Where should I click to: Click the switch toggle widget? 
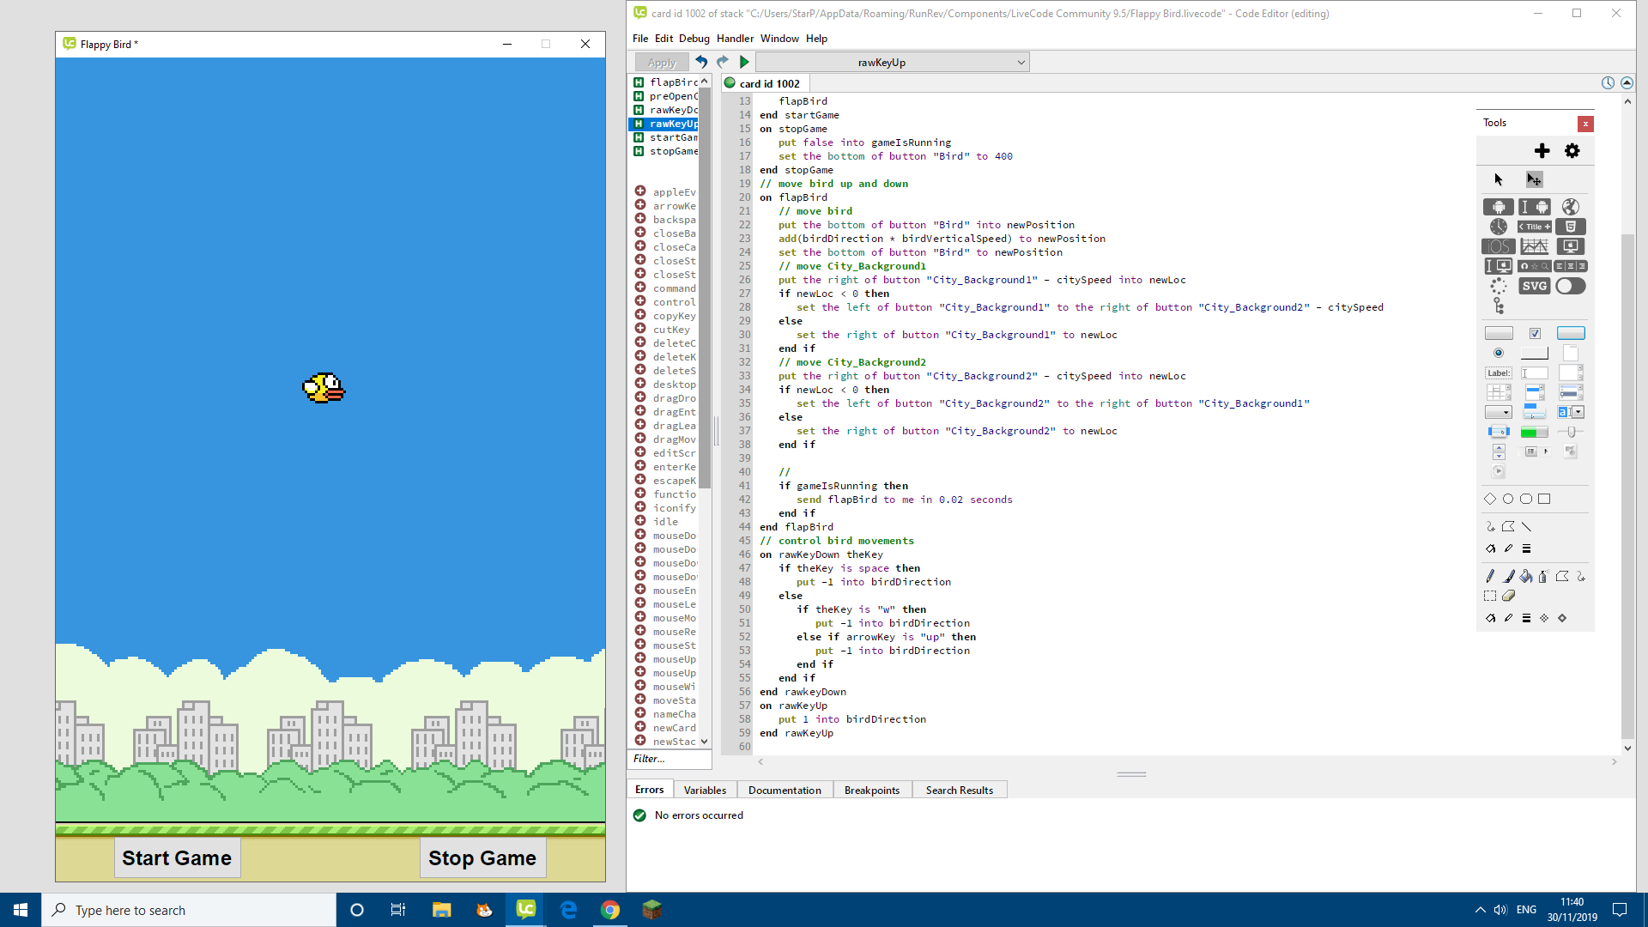[x=1570, y=286]
